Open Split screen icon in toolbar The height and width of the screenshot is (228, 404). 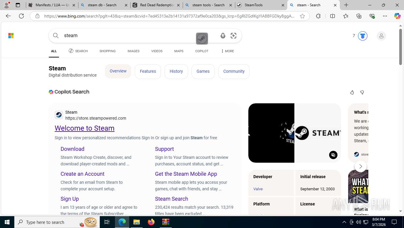pos(332,16)
